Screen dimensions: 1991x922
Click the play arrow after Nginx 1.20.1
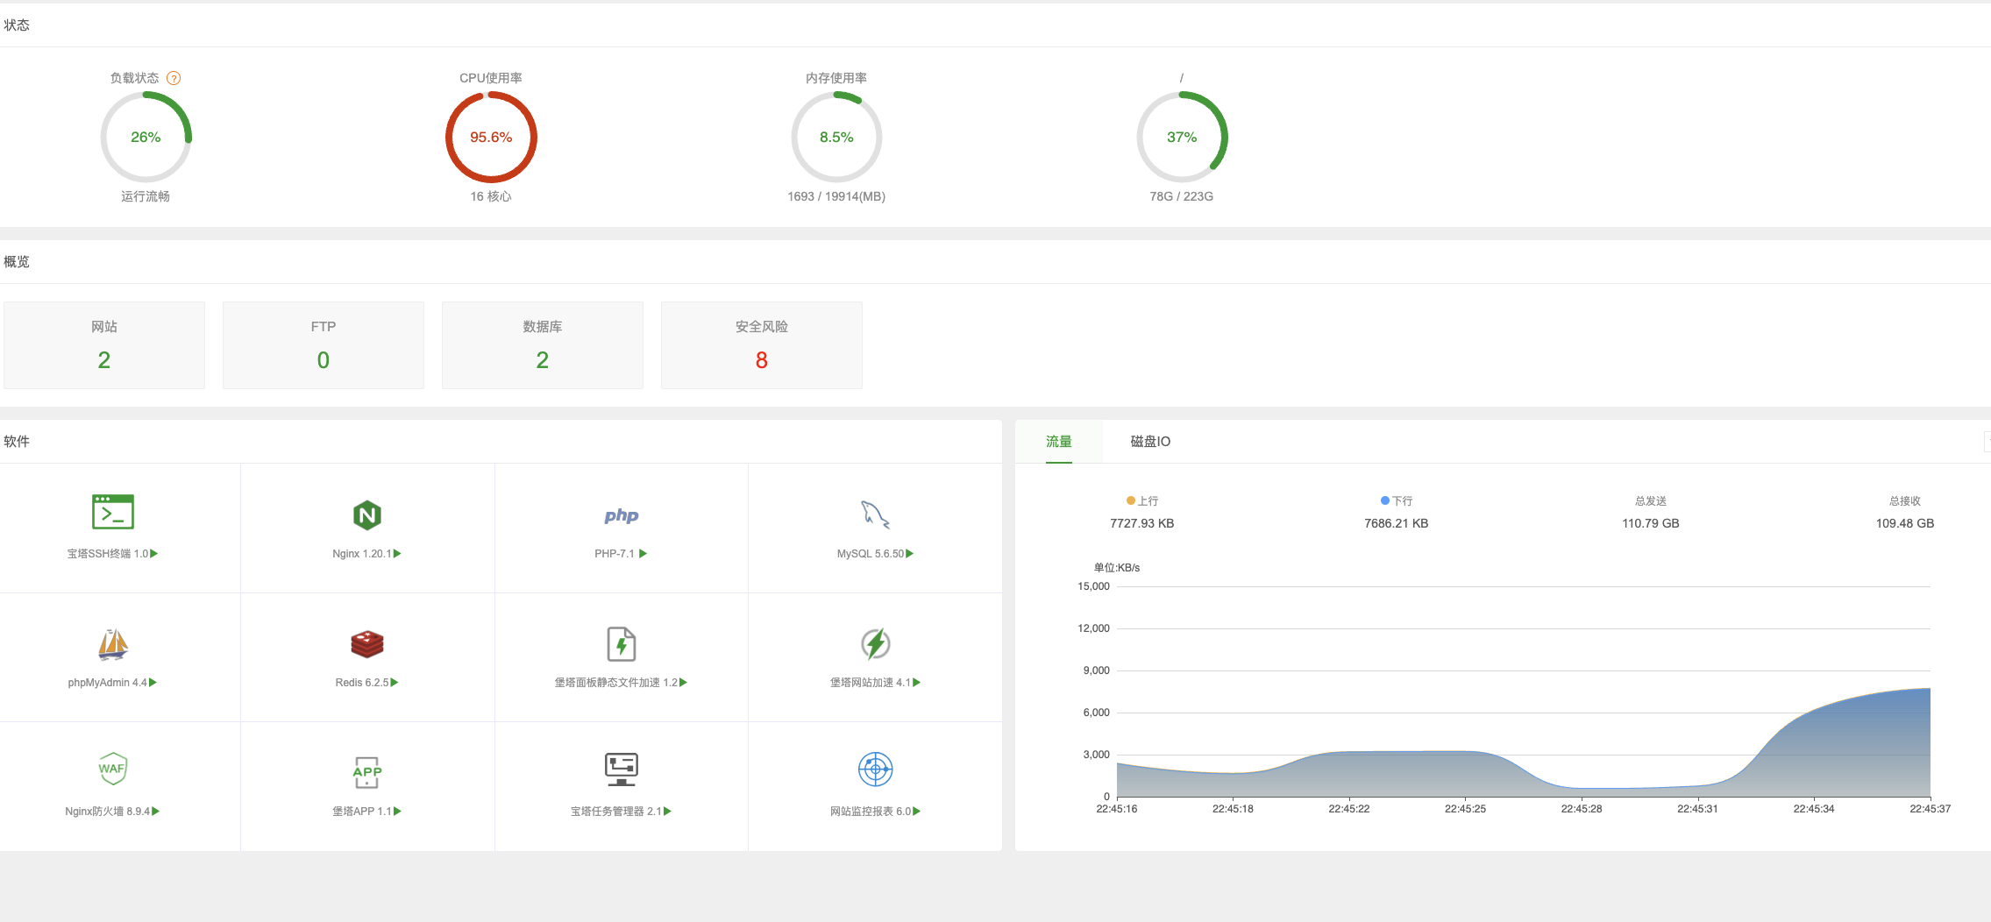[x=397, y=554]
